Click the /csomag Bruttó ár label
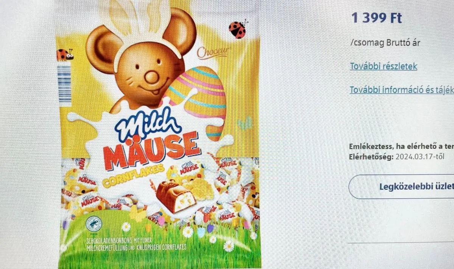Screen dimensions: 454x269 pos(385,43)
